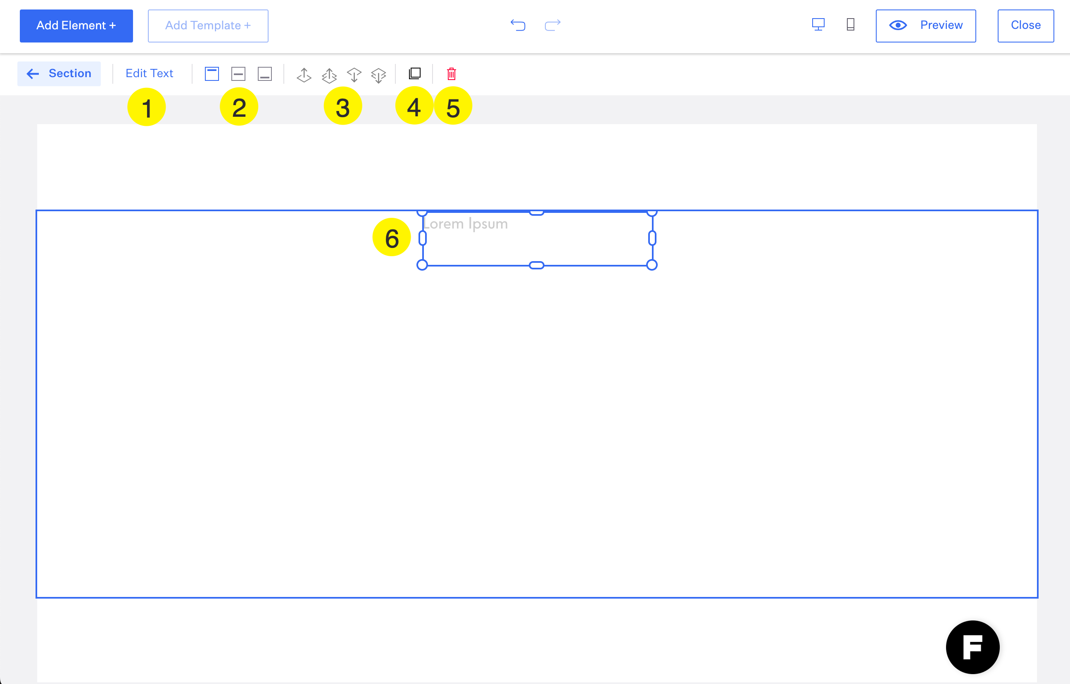Delete element with red trash icon
Screen dimensions: 1070x684
coord(452,74)
